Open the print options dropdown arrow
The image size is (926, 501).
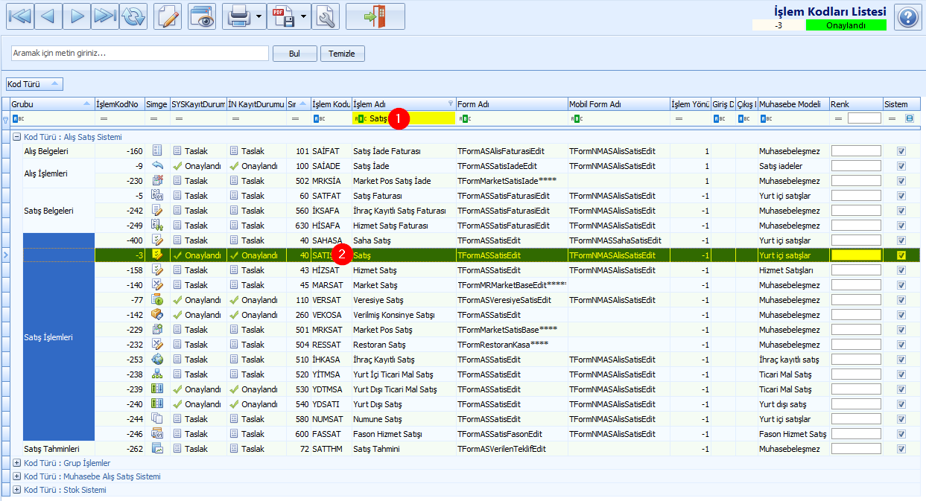259,16
